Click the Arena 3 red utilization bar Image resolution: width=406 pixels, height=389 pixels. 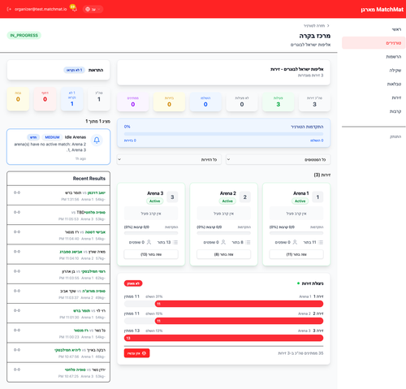(x=223, y=338)
